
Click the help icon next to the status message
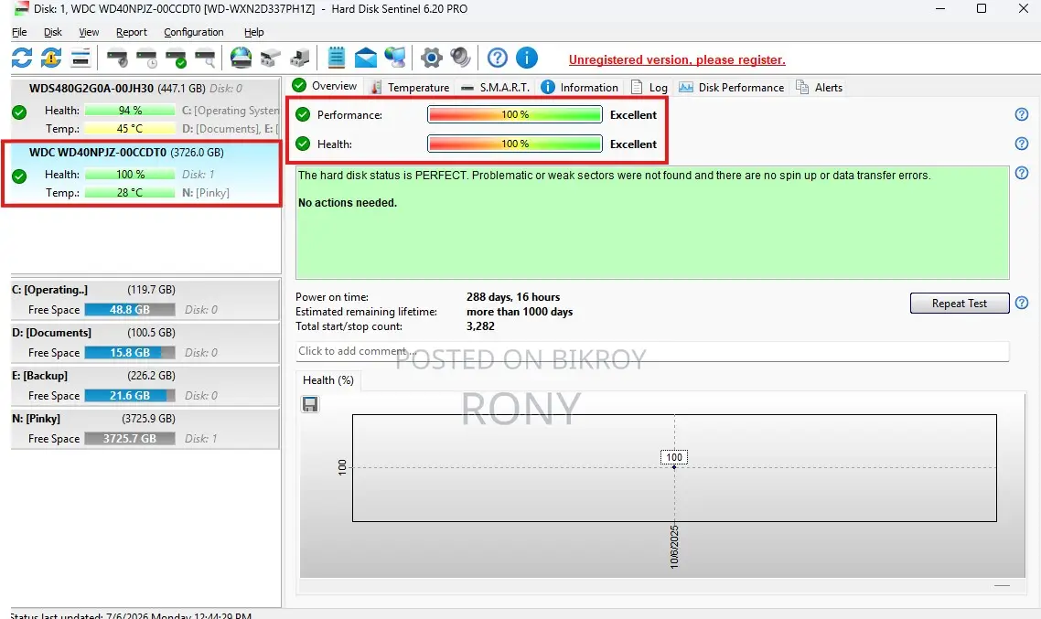pos(1022,173)
